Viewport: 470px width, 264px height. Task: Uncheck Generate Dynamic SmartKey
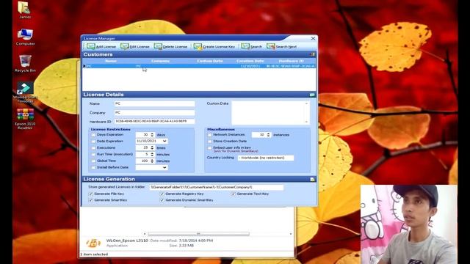[162, 200]
